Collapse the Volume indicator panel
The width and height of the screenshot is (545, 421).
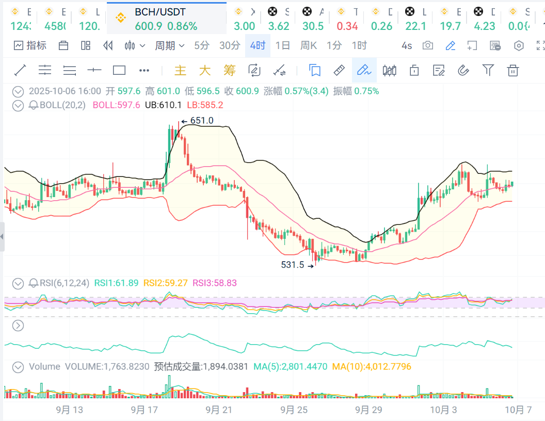(x=18, y=367)
